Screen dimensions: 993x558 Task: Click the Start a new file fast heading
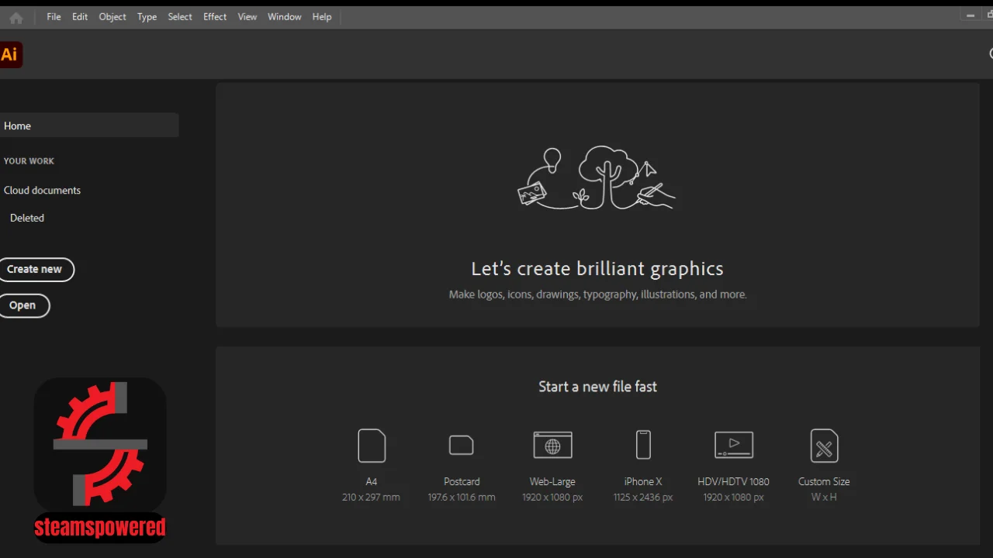tap(597, 386)
